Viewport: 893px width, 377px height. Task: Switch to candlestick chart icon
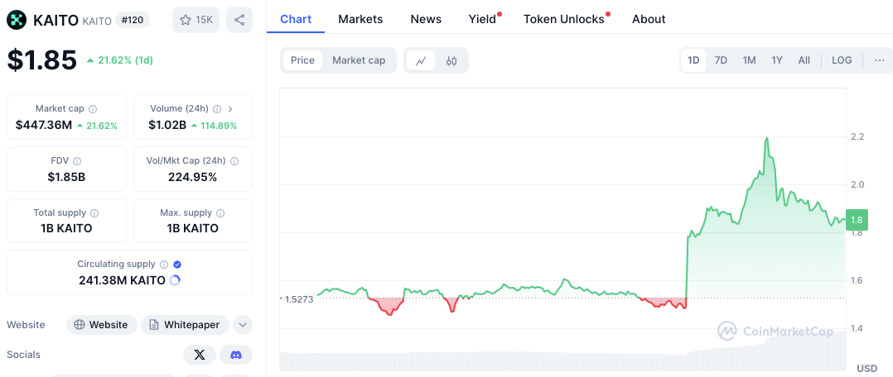[x=451, y=60]
